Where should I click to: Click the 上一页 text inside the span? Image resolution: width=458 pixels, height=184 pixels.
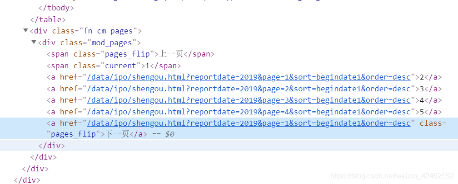click(x=171, y=54)
